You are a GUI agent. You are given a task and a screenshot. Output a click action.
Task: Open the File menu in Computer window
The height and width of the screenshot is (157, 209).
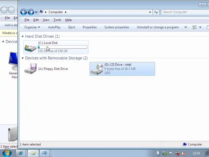[27, 20]
